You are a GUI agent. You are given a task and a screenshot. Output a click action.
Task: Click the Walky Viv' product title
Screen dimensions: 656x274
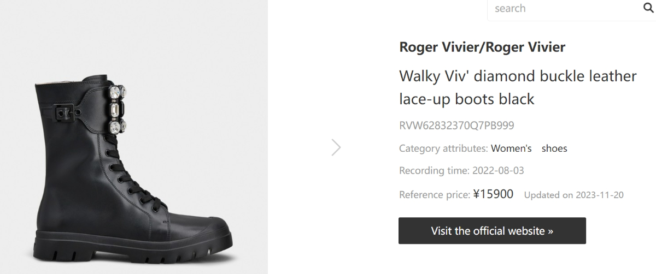[518, 87]
